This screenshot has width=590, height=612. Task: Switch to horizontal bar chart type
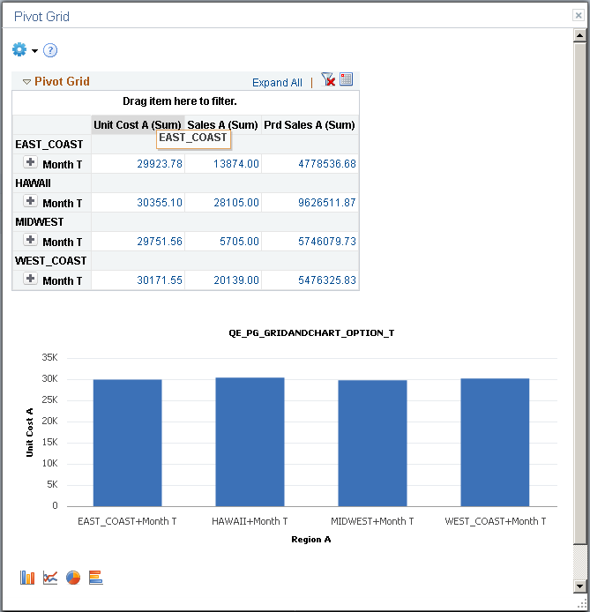pos(96,578)
